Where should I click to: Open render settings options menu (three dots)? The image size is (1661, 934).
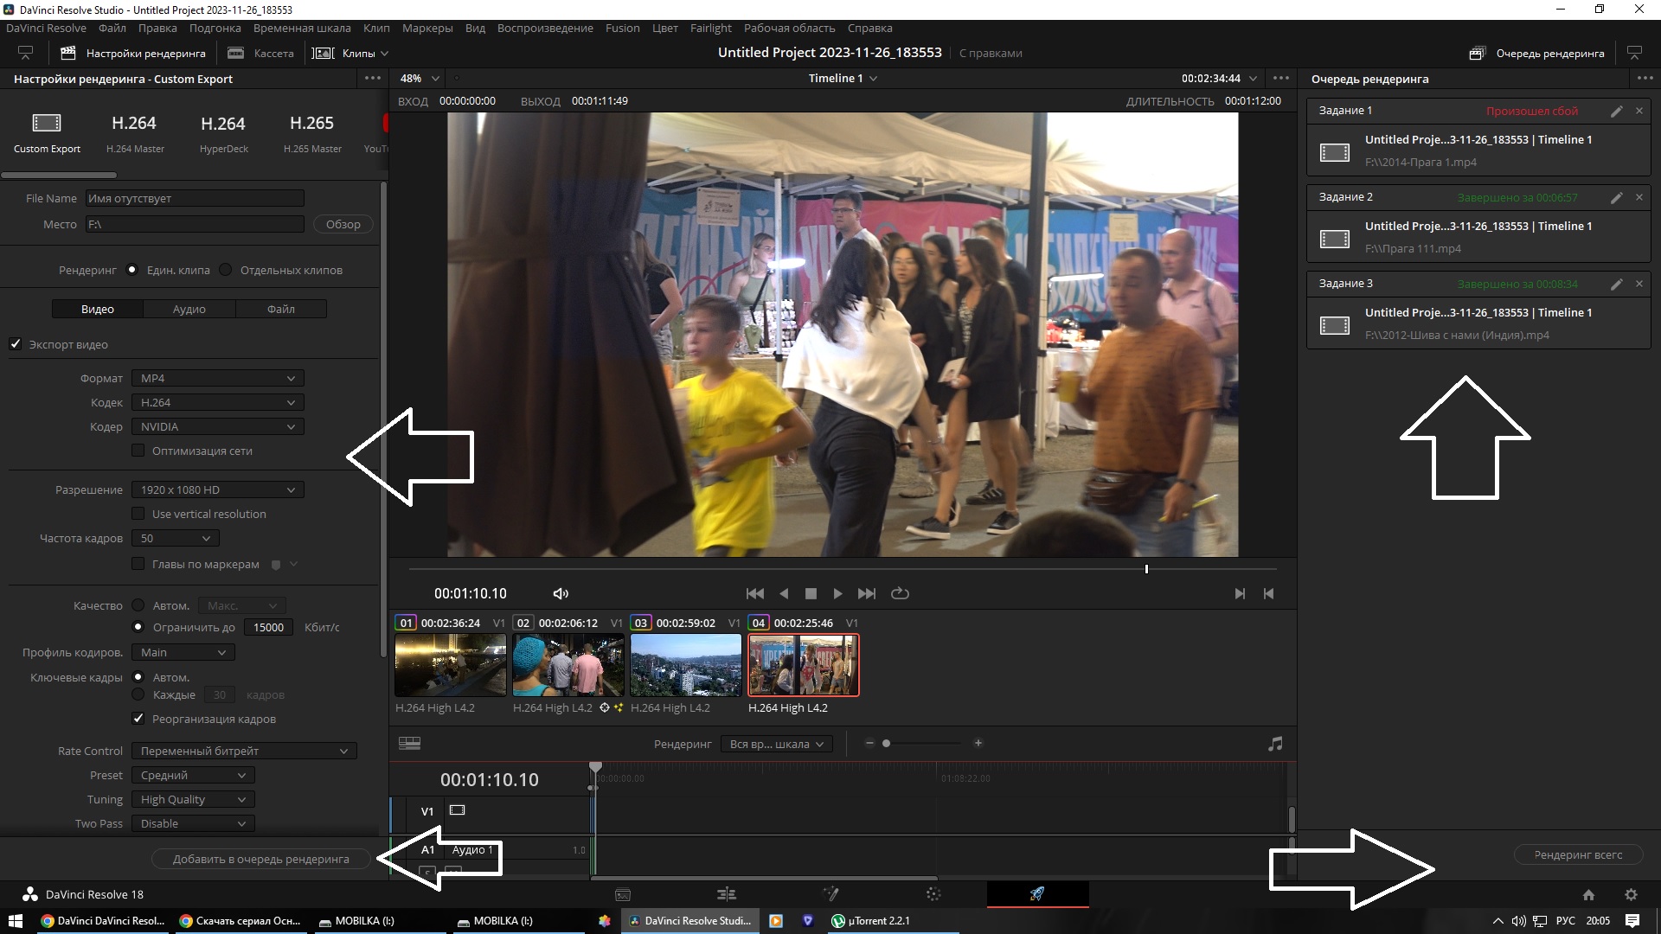click(373, 78)
